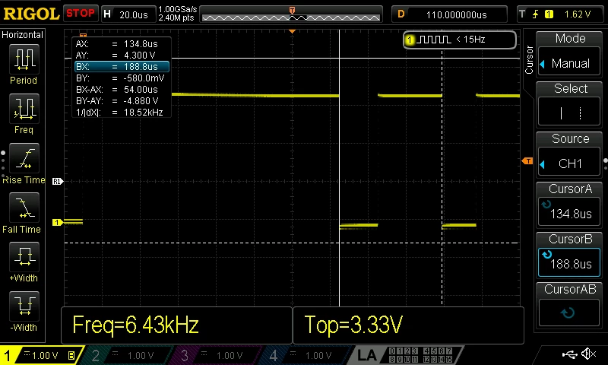The width and height of the screenshot is (608, 365).
Task: Click the Mode Manual left arrow
Action: 543,64
